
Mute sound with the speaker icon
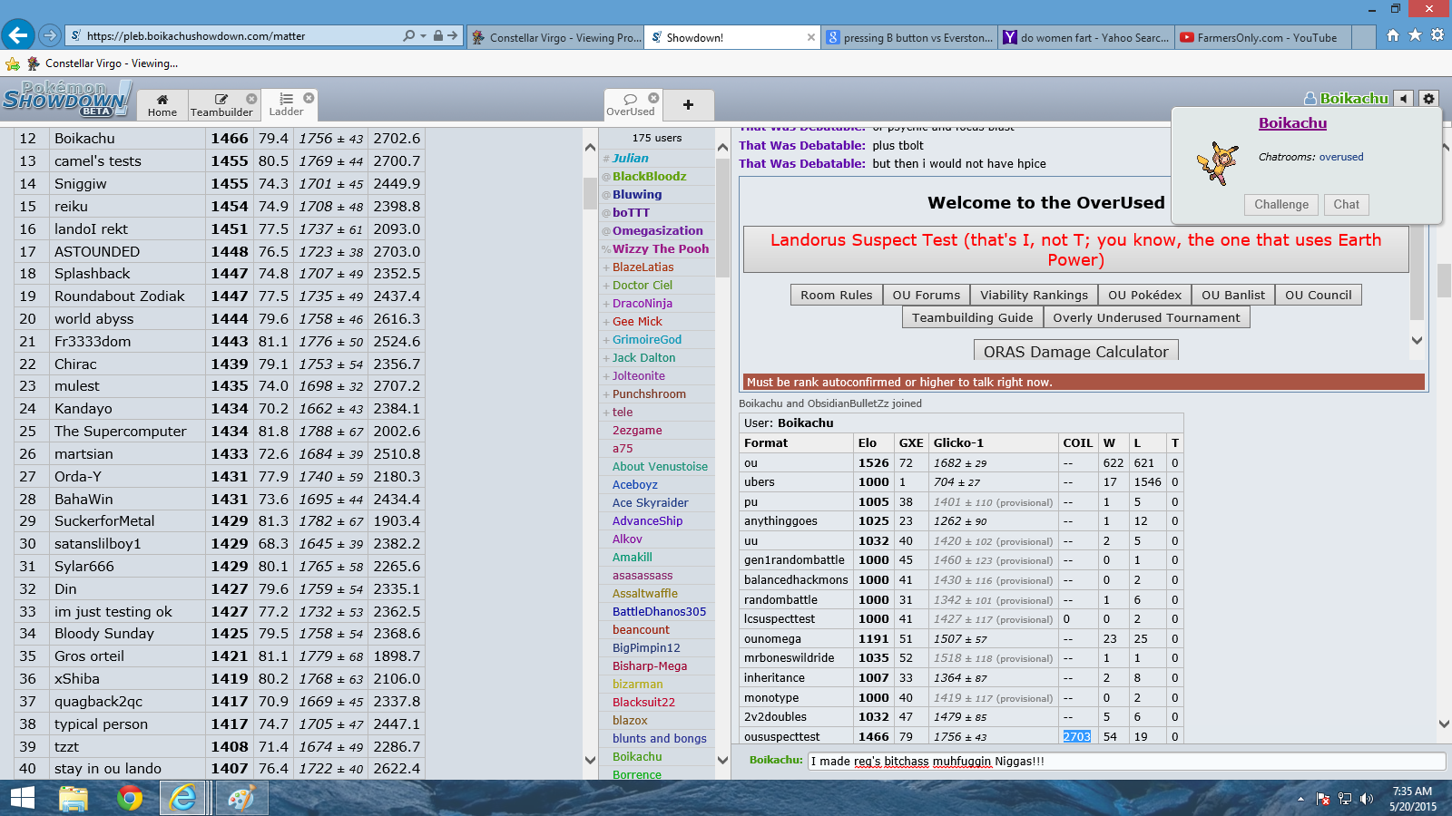(x=1404, y=99)
